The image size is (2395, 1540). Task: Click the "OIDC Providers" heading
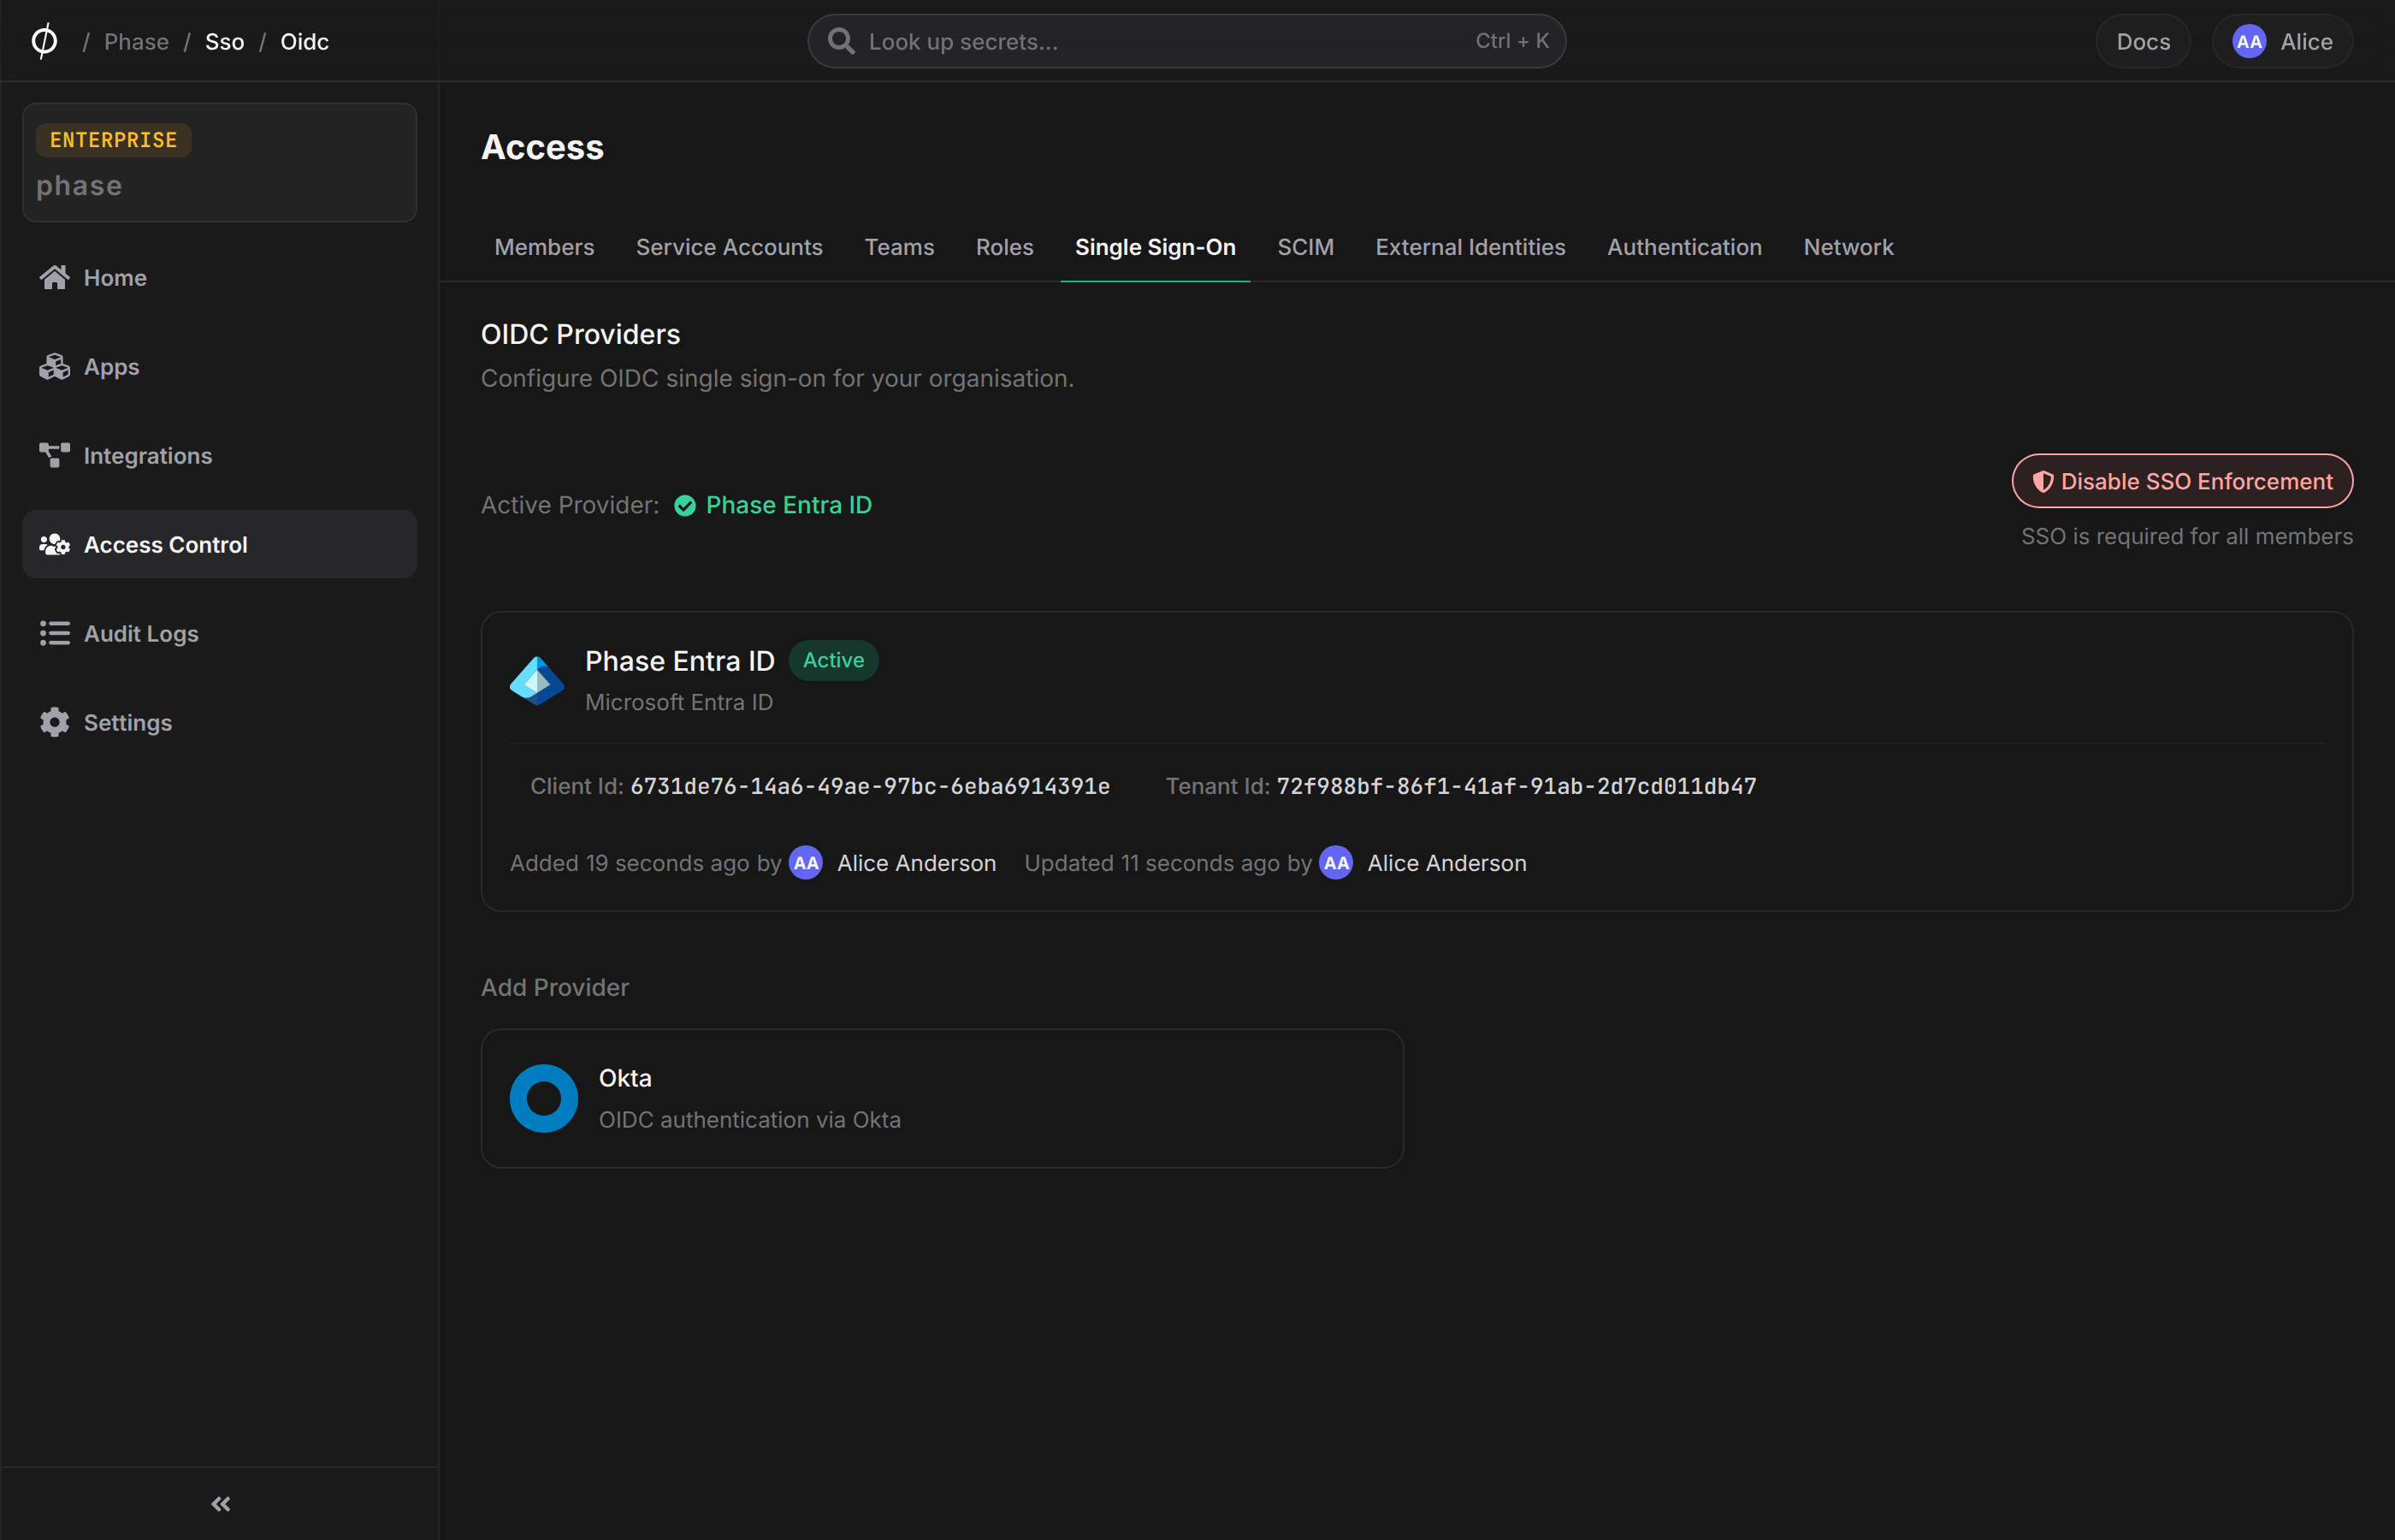[580, 334]
